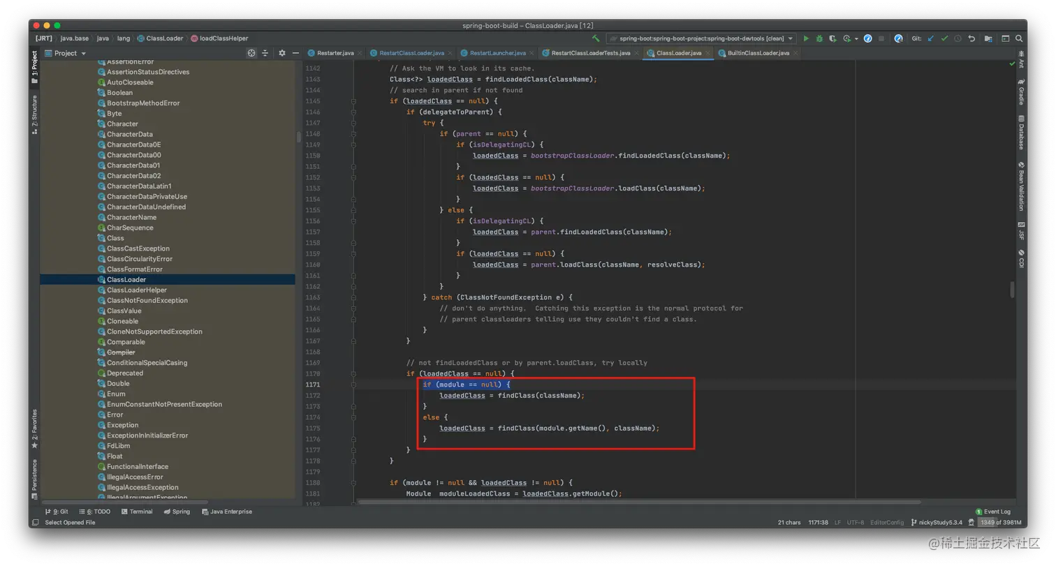This screenshot has height=566, width=1056.
Task: Run with coverage via the shield icon
Action: click(832, 38)
